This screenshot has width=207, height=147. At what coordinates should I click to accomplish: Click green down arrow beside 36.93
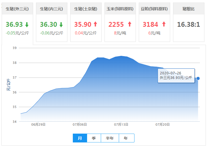click(27, 24)
